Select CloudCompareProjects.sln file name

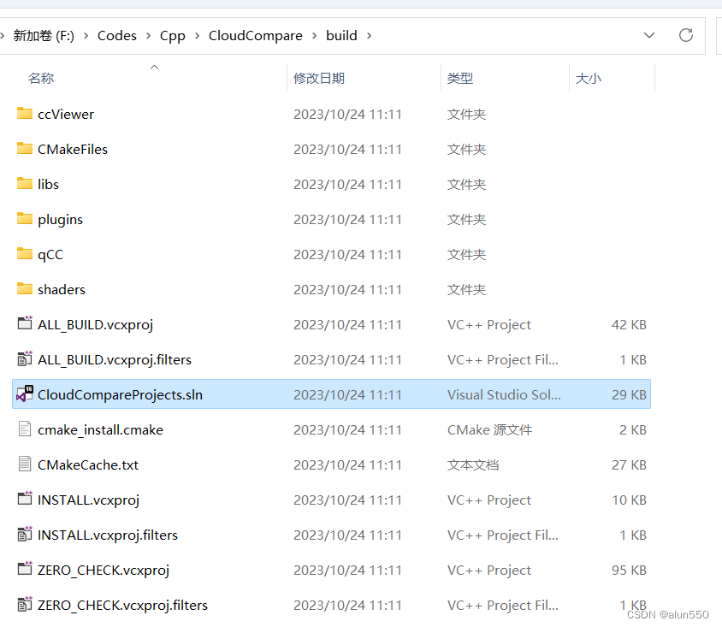click(120, 394)
